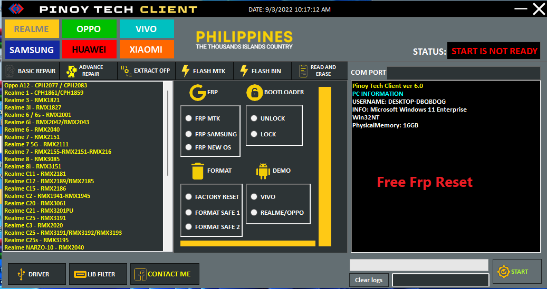Select Realme NARZO-10 - RMX2040 entry

pos(44,247)
